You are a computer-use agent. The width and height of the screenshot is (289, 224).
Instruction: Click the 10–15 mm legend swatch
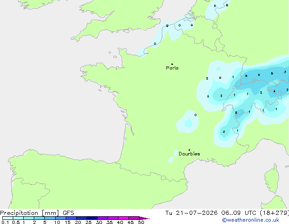pyautogui.click(x=61, y=218)
